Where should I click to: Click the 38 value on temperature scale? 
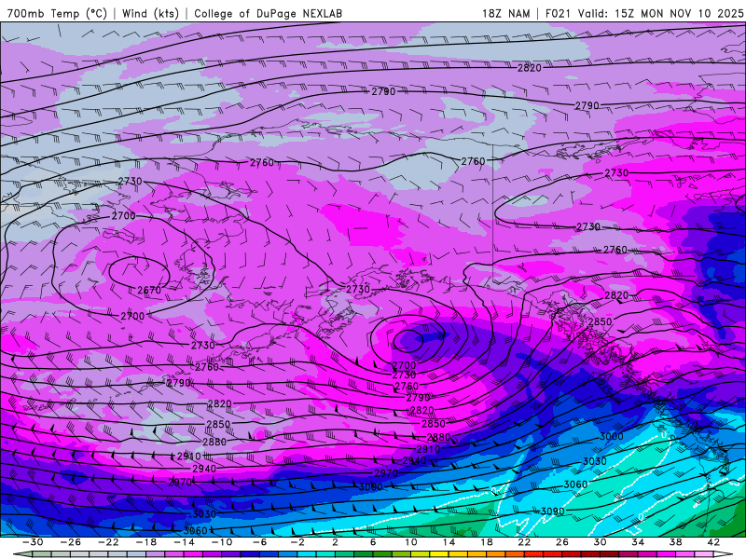click(x=675, y=542)
